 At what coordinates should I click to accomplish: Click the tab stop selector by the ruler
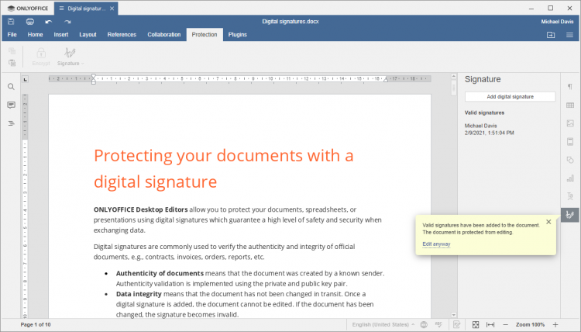[26, 79]
